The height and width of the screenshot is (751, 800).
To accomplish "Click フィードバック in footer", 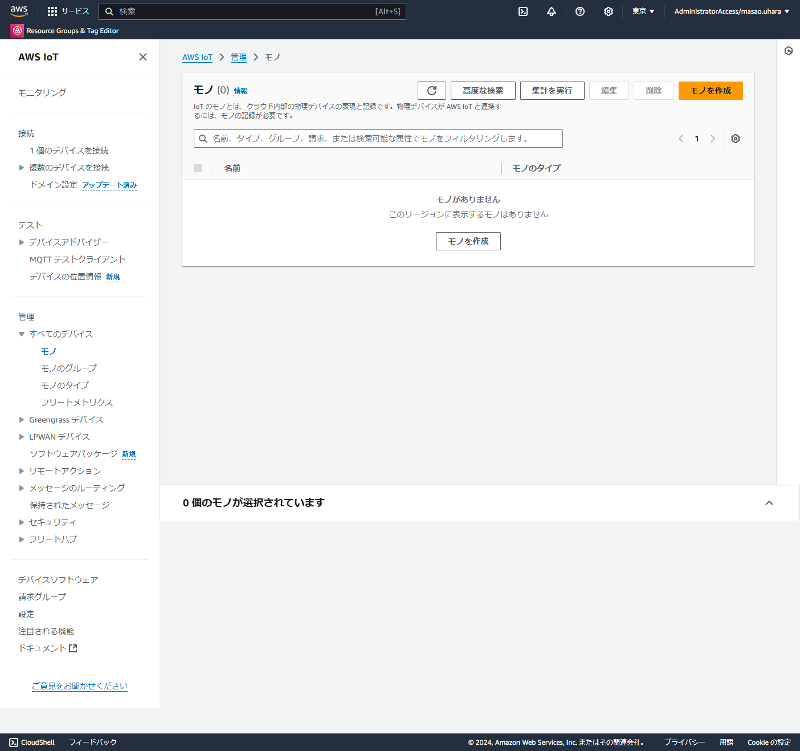I will 93,742.
